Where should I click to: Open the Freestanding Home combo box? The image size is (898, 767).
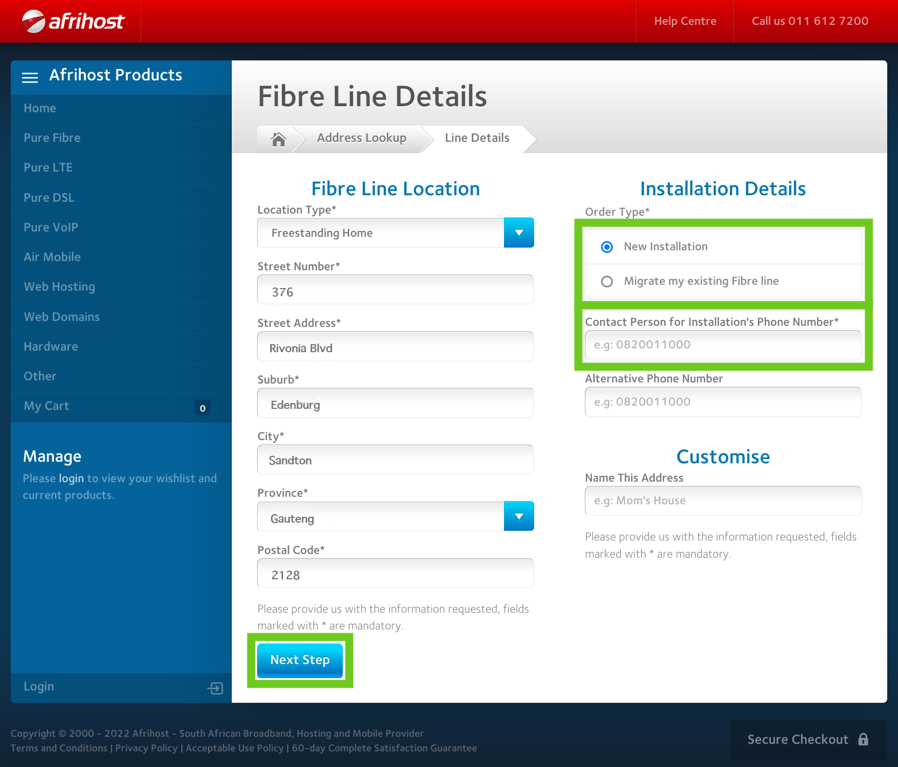381,233
